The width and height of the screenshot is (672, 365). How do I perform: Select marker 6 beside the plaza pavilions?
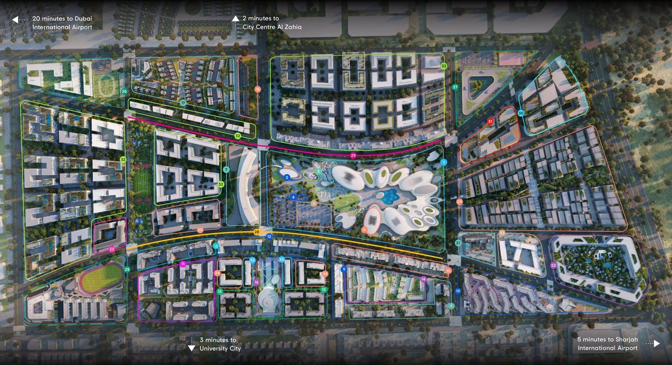click(x=365, y=229)
